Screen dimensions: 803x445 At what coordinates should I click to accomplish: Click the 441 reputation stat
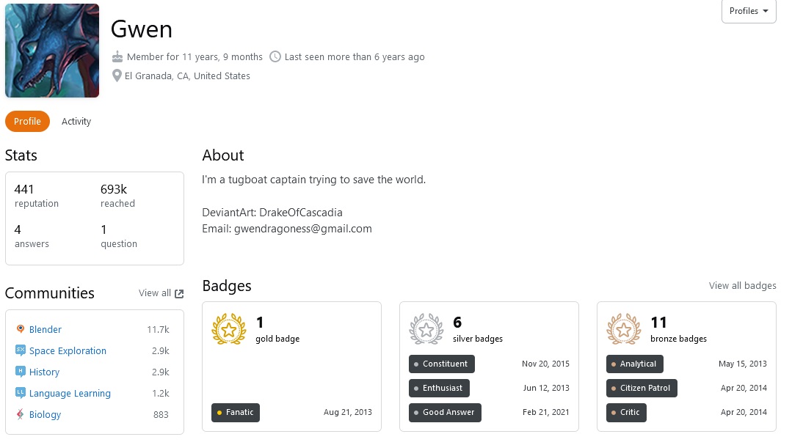[37, 196]
